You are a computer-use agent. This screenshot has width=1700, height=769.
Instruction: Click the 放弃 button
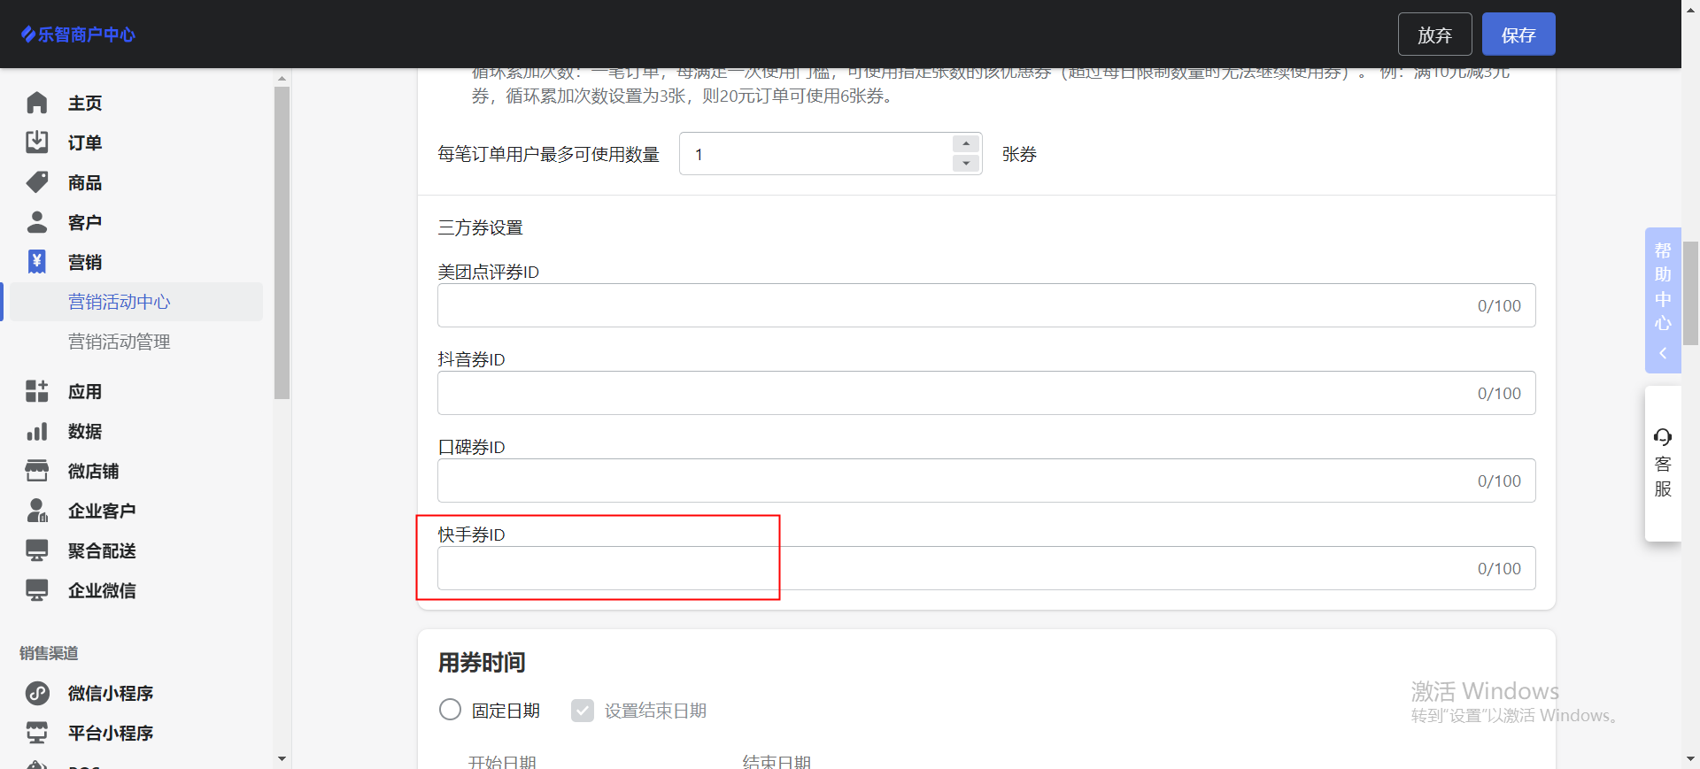pos(1434,35)
